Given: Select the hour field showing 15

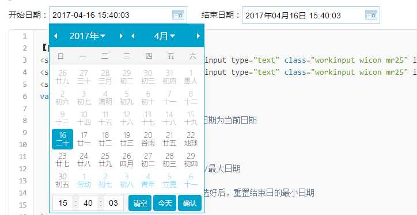Looking at the screenshot, I should 63,204.
